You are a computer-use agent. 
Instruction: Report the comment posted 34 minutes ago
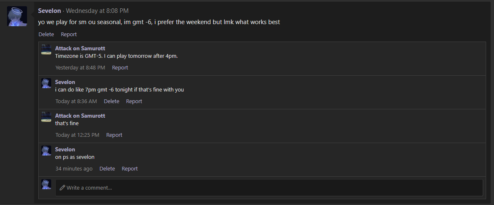coord(129,168)
